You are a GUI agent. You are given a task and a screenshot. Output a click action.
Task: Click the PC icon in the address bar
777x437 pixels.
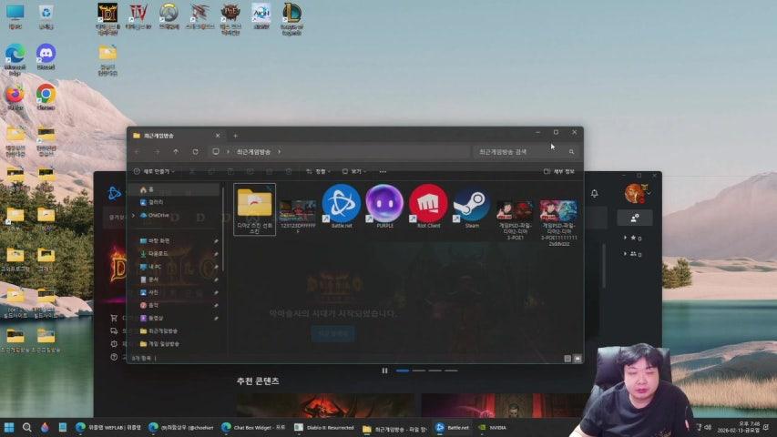click(216, 152)
